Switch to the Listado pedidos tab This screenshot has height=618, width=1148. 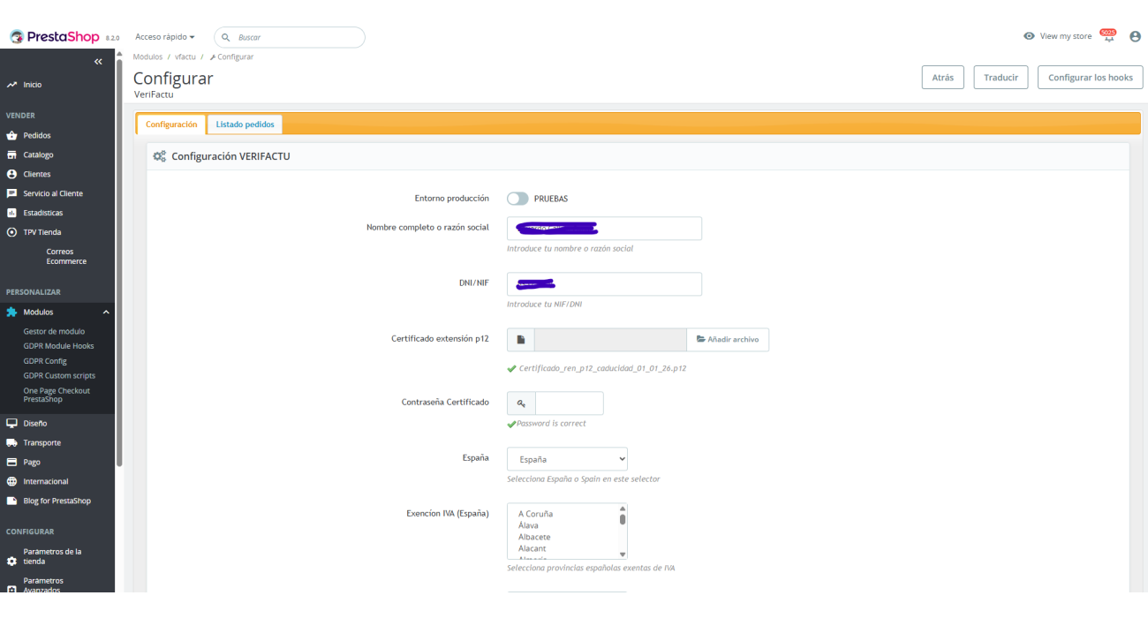pos(245,124)
